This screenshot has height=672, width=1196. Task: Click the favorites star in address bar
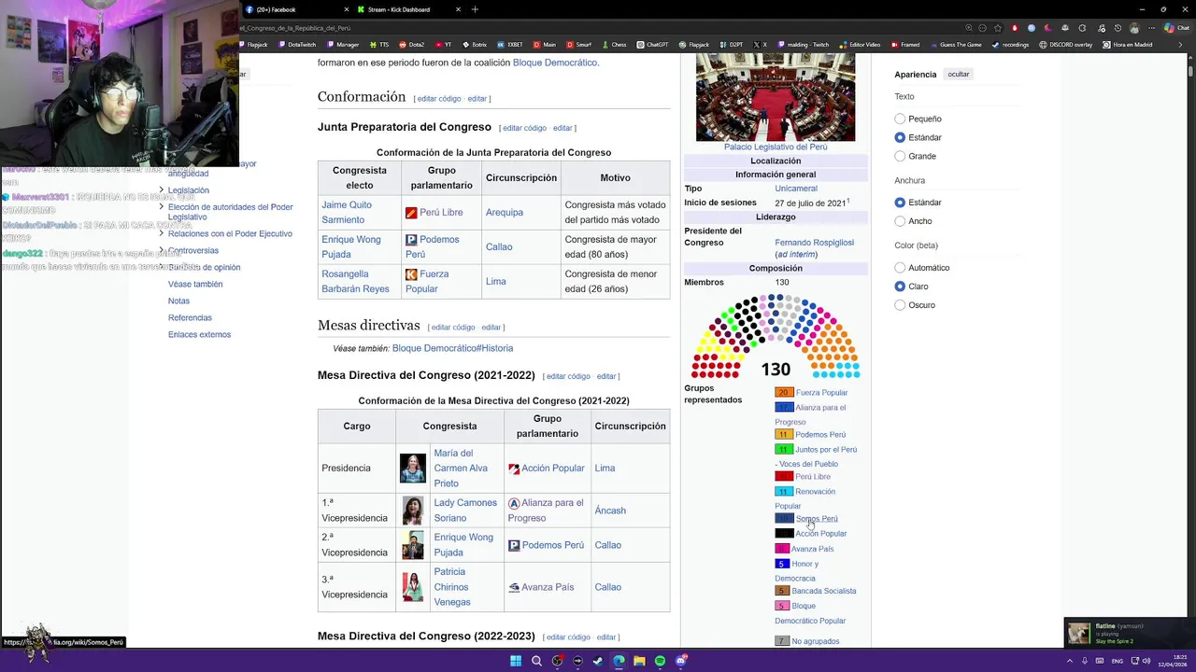click(998, 28)
